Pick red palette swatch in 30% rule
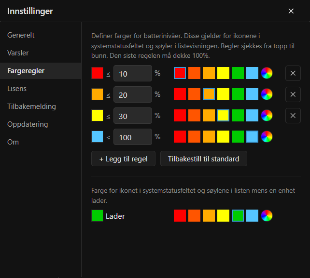Viewport: 310px width, 278px height. click(x=180, y=116)
